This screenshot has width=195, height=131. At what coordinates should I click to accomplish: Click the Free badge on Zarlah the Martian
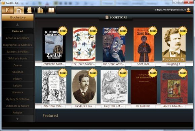[x=63, y=31]
